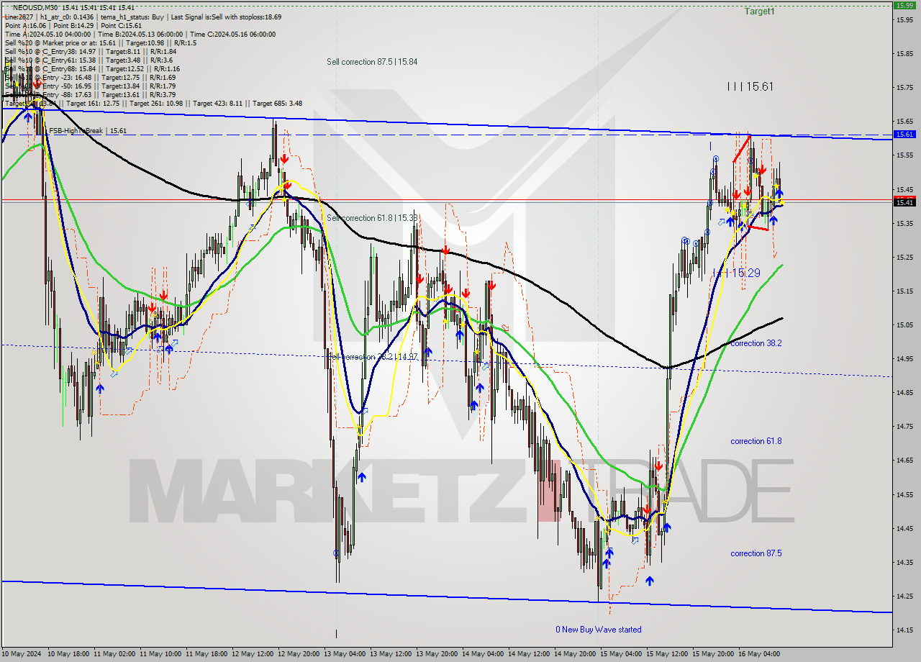Select the 'Sell correction 38.2 | 14.97' label

click(x=372, y=357)
